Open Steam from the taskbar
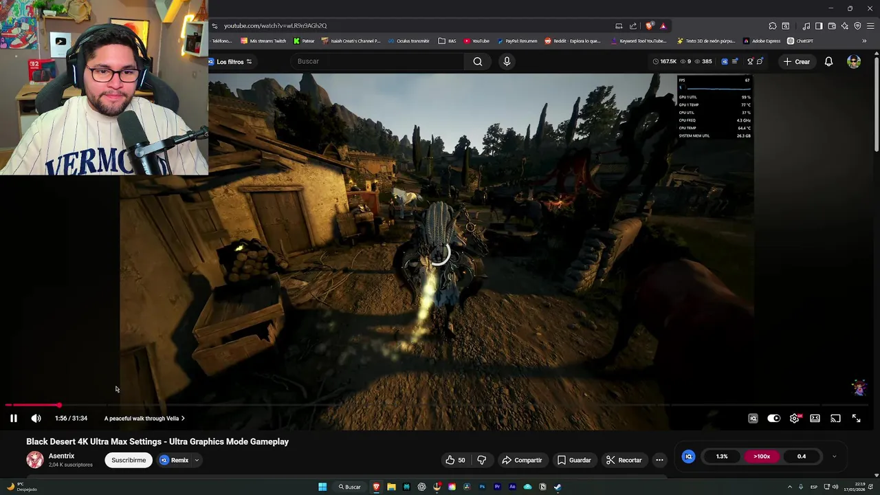 (558, 487)
